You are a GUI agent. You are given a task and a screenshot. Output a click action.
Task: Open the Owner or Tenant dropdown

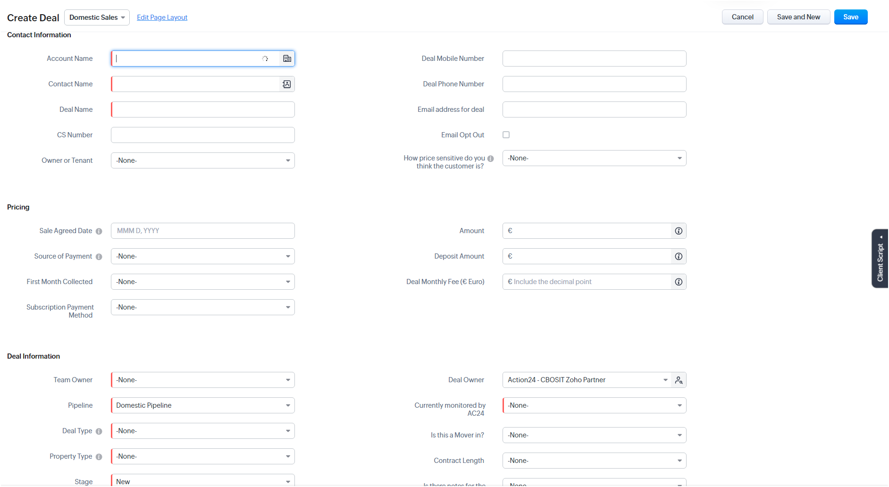[203, 160]
